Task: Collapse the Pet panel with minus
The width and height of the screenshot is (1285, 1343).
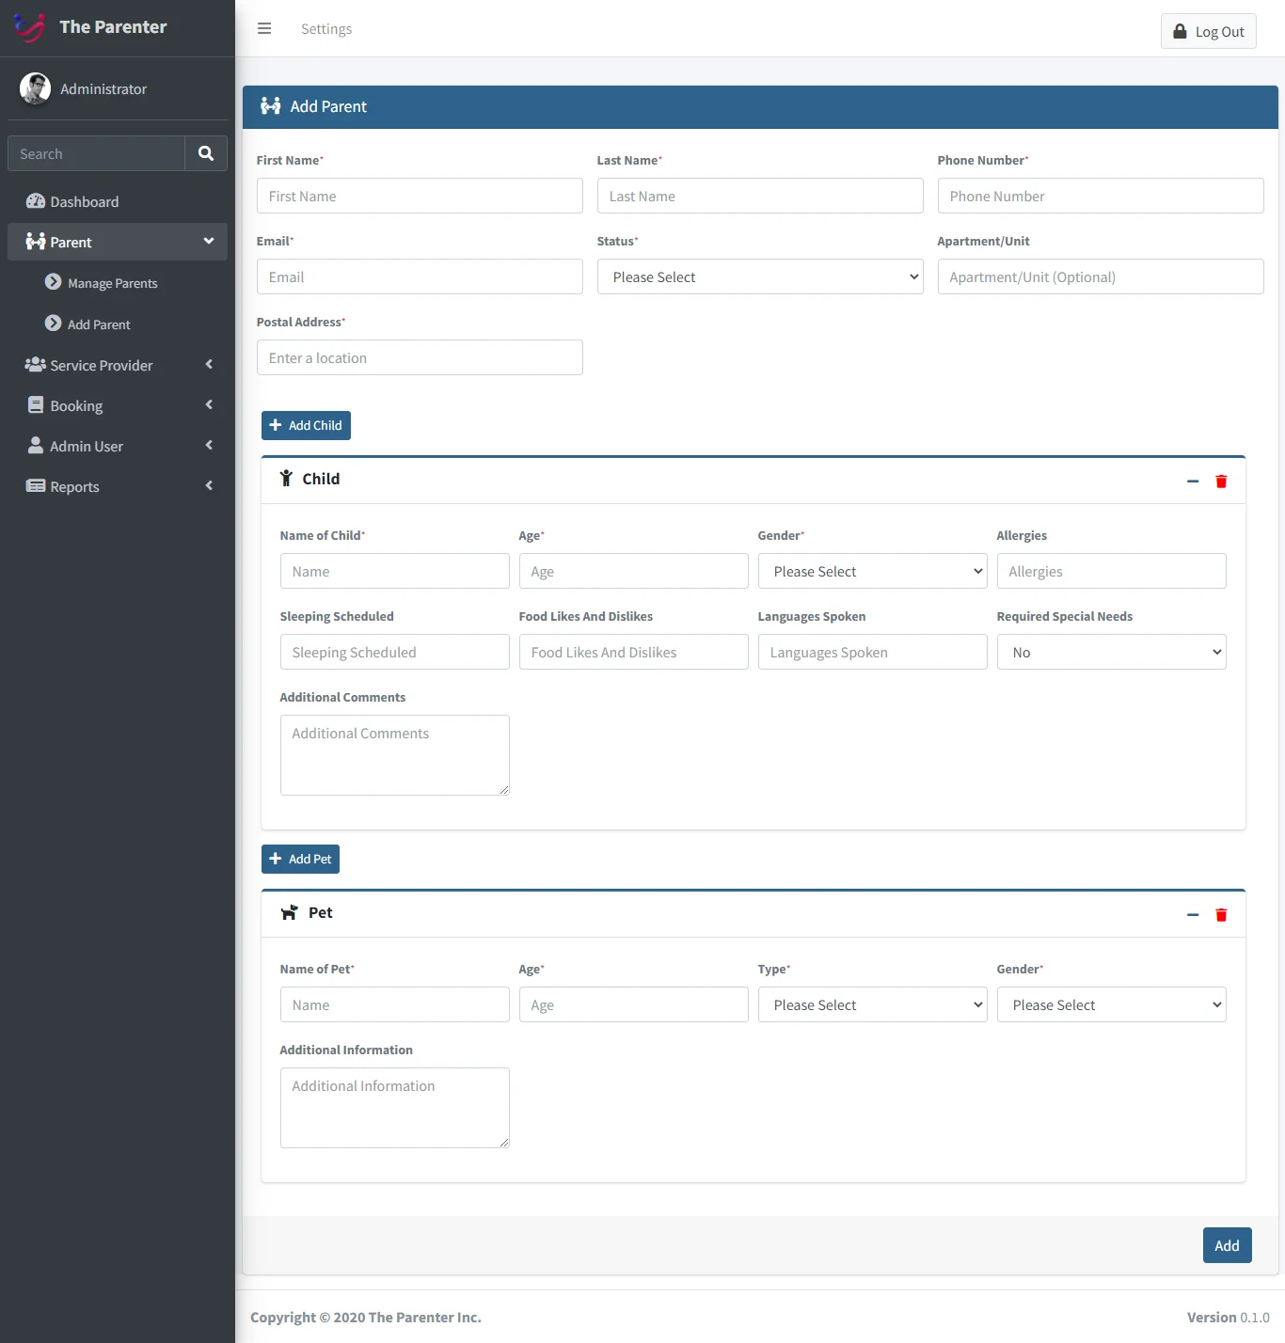Action: click(1193, 915)
